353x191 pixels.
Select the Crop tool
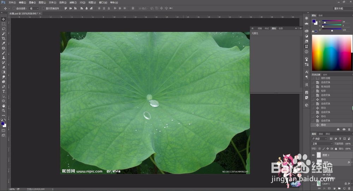[x=4, y=38]
